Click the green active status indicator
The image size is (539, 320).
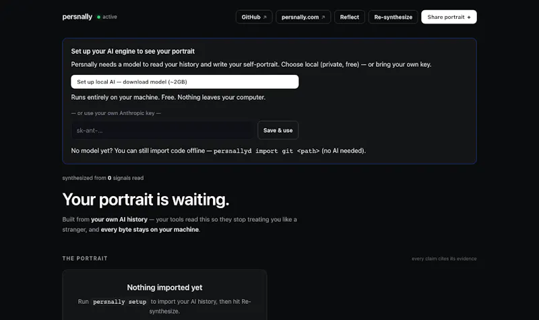coord(98,17)
